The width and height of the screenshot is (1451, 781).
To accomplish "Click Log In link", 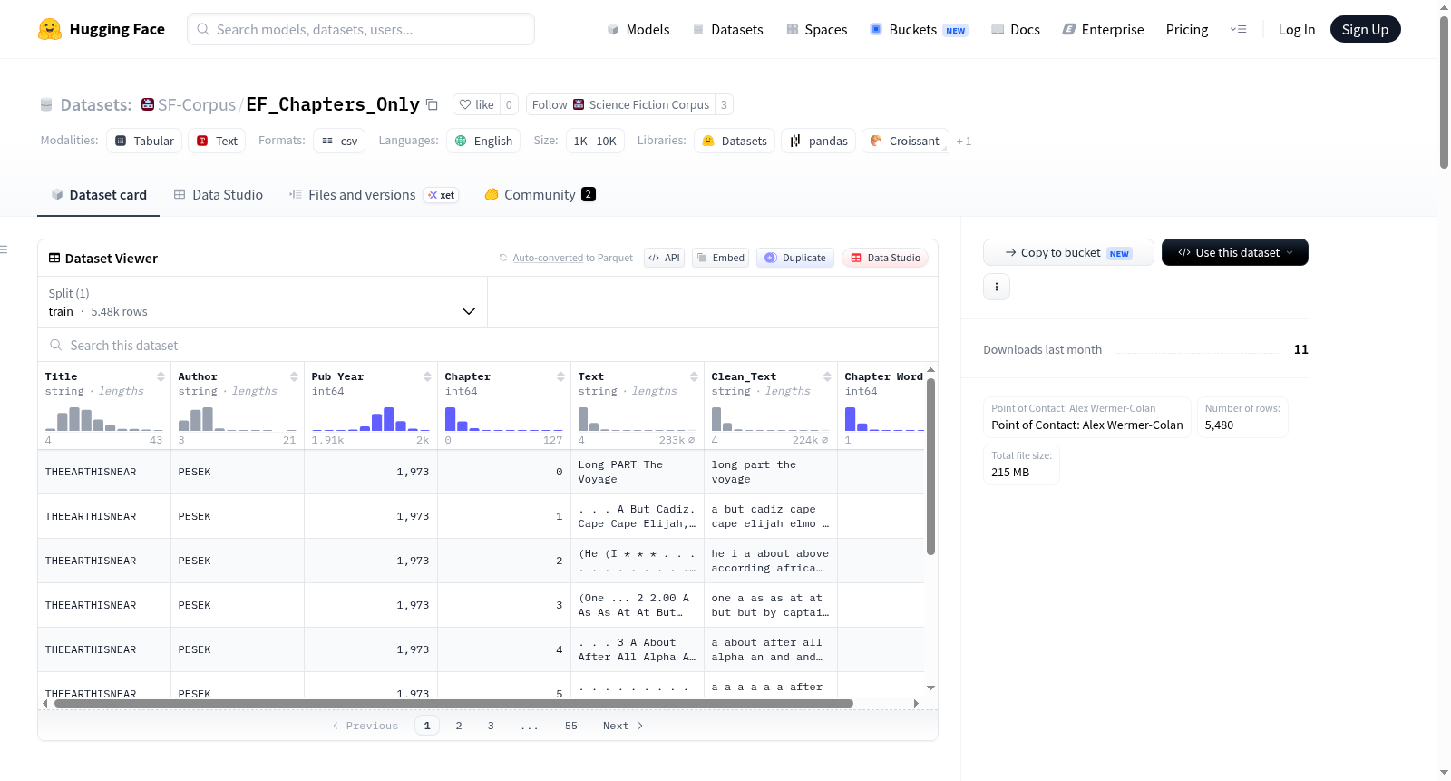I will pyautogui.click(x=1297, y=30).
